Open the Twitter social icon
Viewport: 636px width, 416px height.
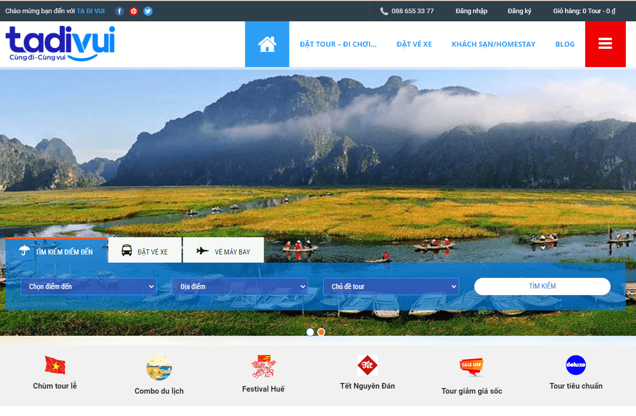tap(148, 11)
